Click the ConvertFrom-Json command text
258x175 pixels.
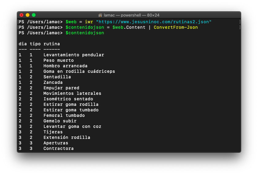coord(176,27)
